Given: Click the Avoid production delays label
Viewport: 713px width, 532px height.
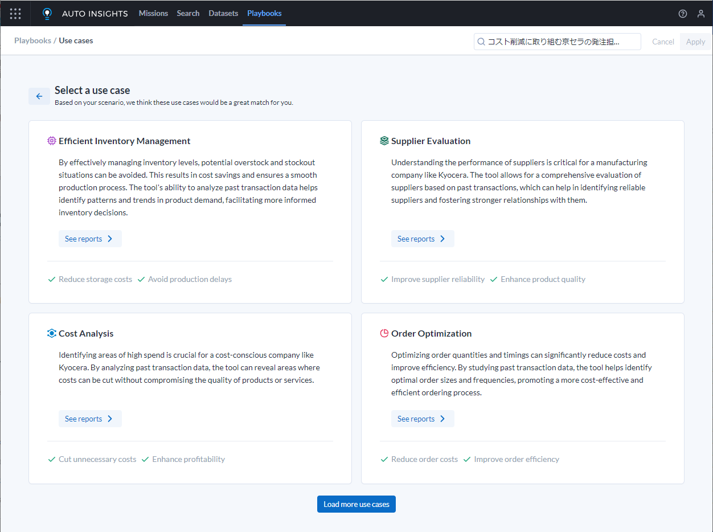Looking at the screenshot, I should tap(190, 280).
